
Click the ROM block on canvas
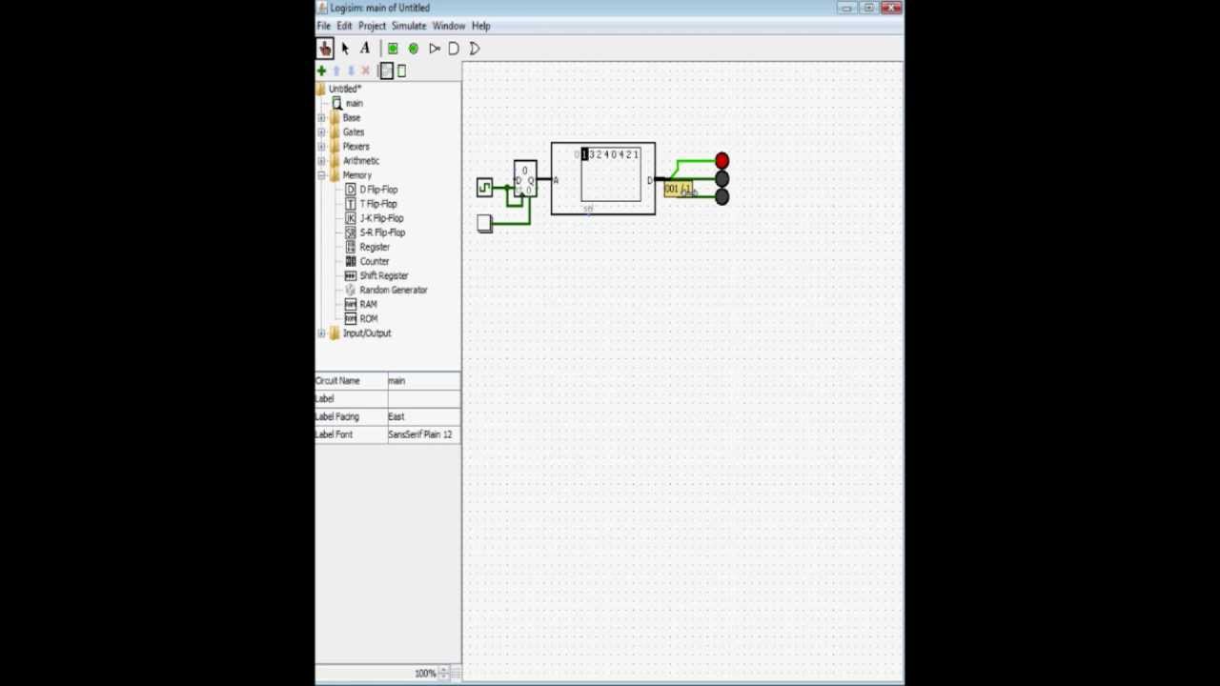click(603, 179)
